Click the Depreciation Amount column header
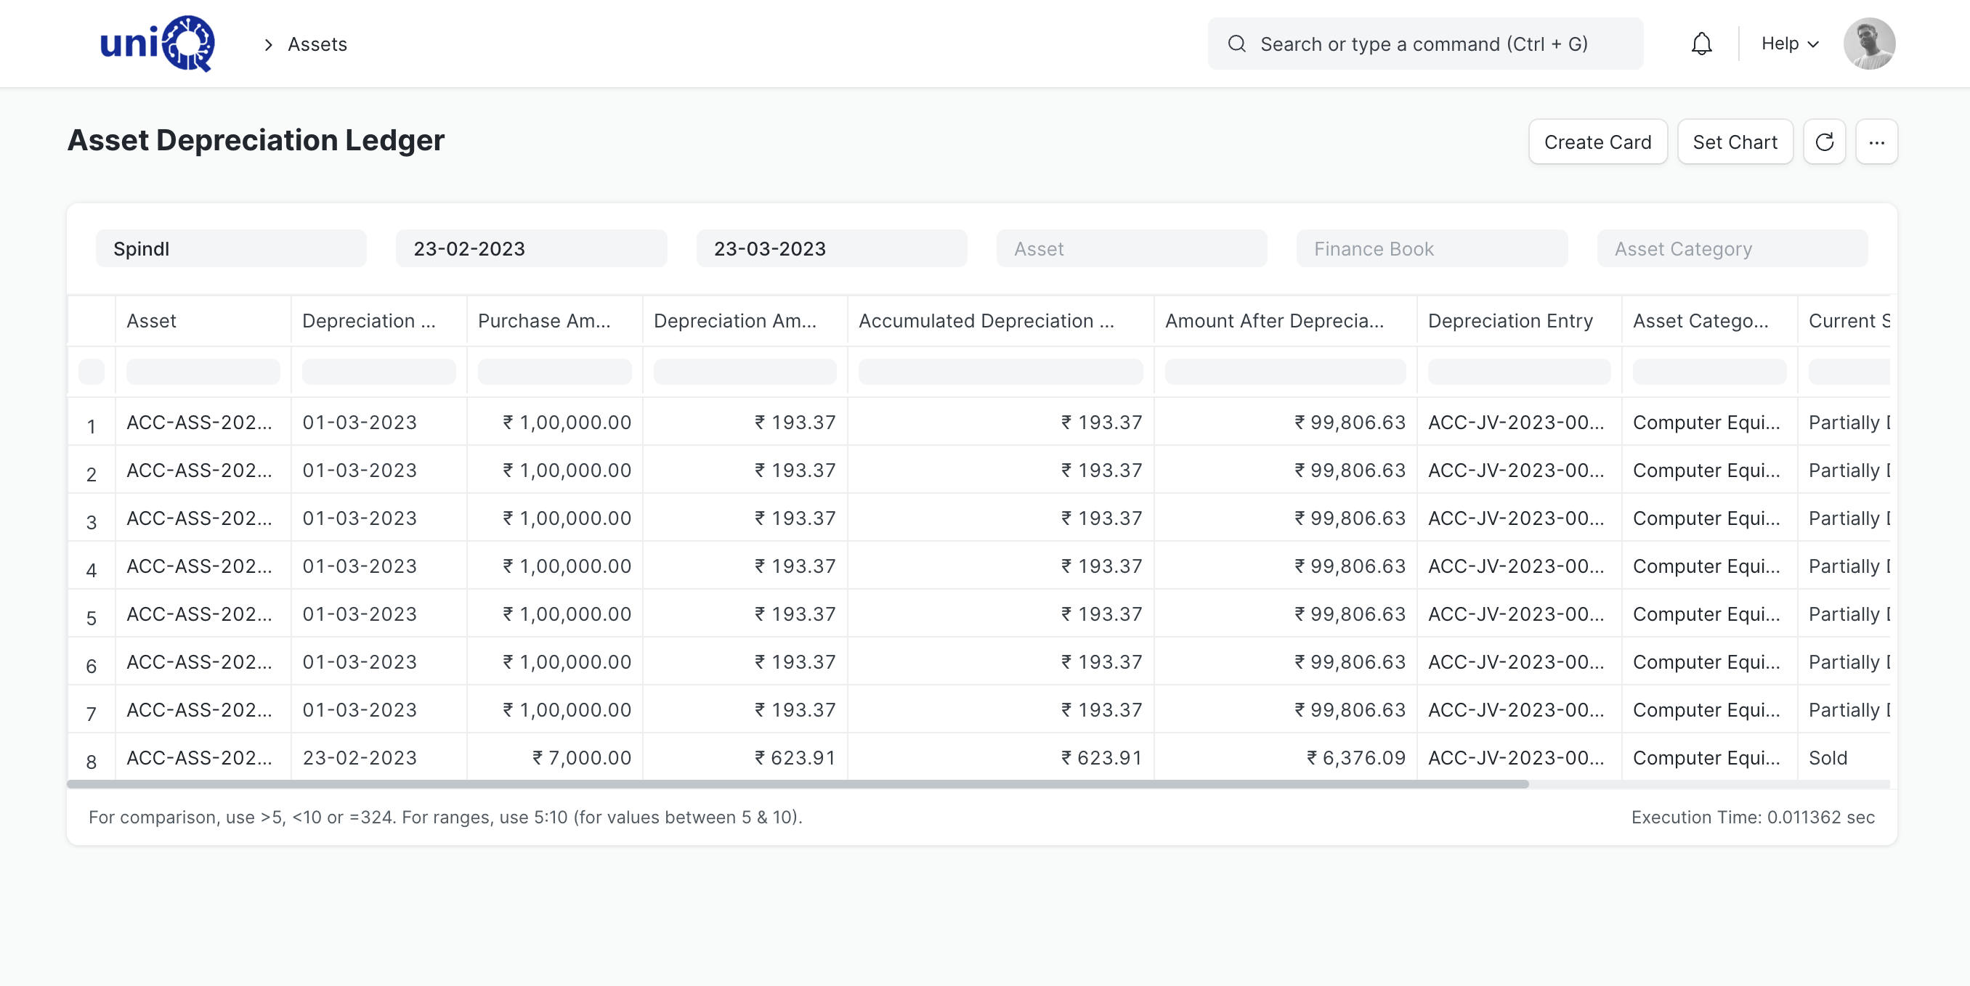The height and width of the screenshot is (986, 1970). tap(745, 321)
